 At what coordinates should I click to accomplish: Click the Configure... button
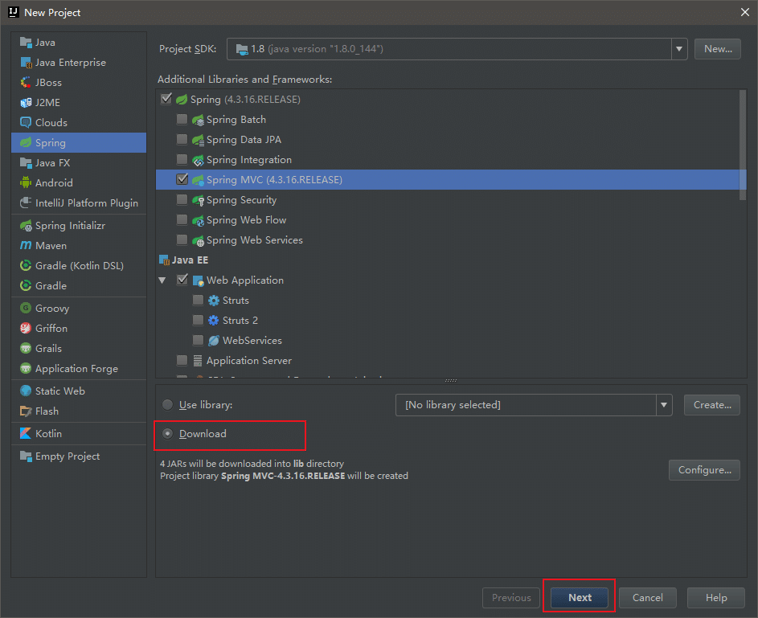click(704, 470)
